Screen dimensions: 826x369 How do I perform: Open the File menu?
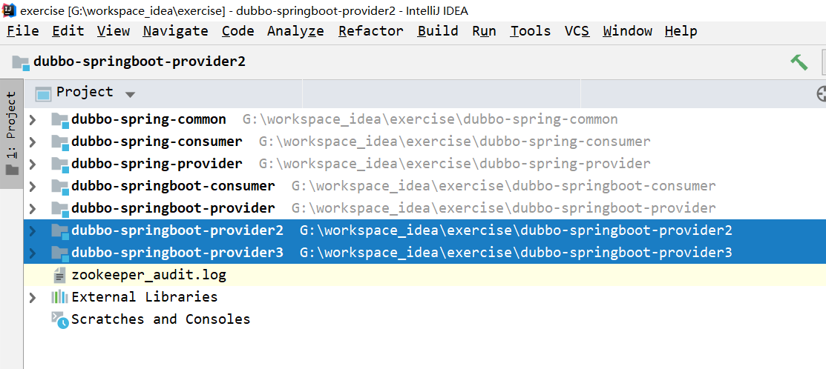[23, 32]
